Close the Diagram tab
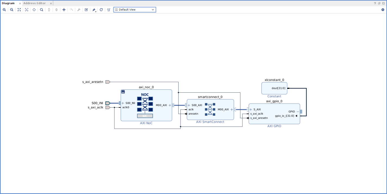The height and width of the screenshot is (194, 387). pos(20,4)
